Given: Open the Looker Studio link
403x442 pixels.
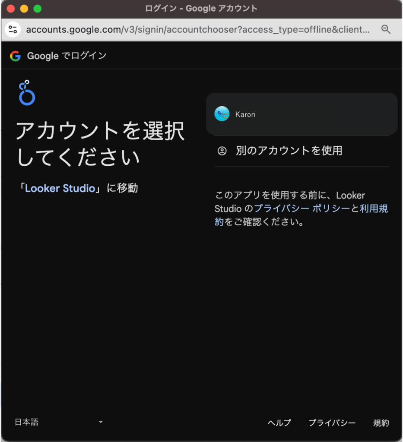Looking at the screenshot, I should point(60,188).
